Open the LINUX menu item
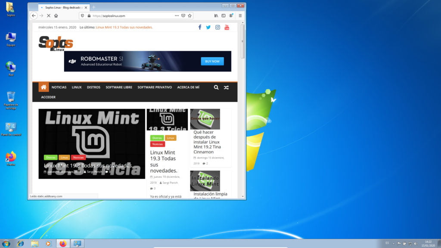This screenshot has height=248, width=441. pos(77,87)
